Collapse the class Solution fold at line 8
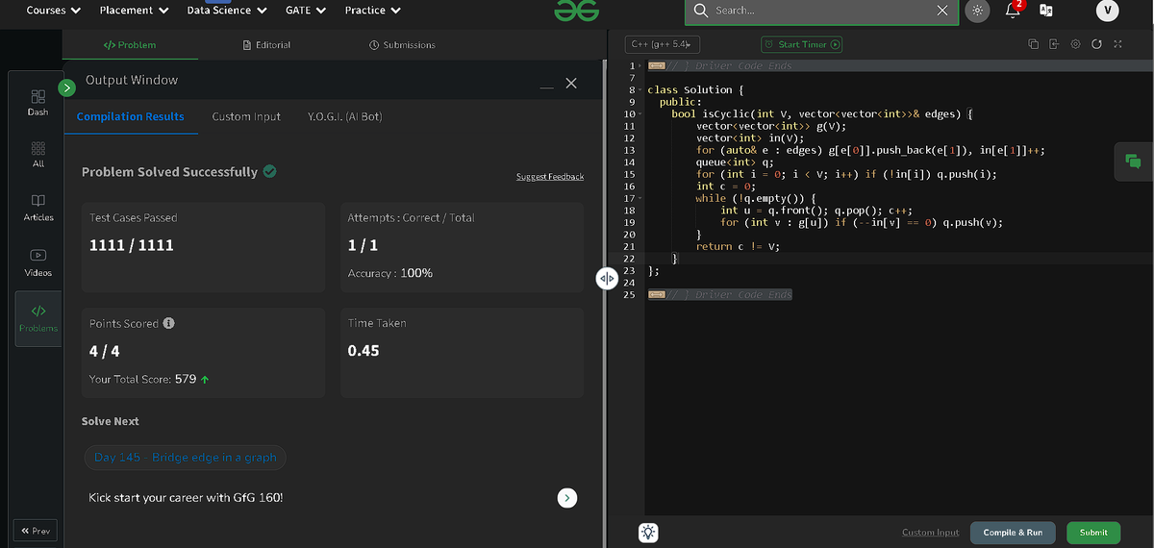Image resolution: width=1154 pixels, height=548 pixels. click(640, 89)
